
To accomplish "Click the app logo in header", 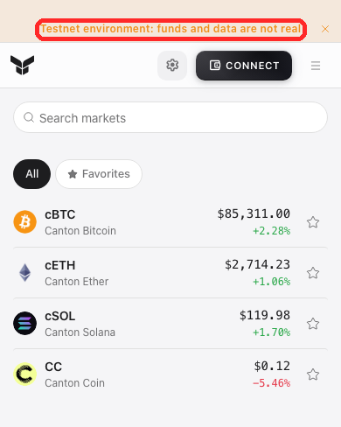I will [23, 65].
